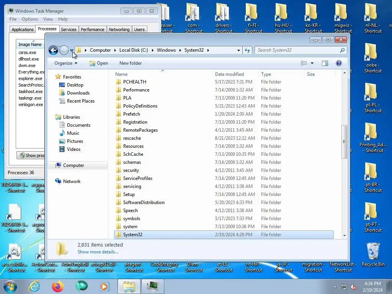Switch to Task Manager Applications tab
The image size is (392, 294).
coord(23,29)
